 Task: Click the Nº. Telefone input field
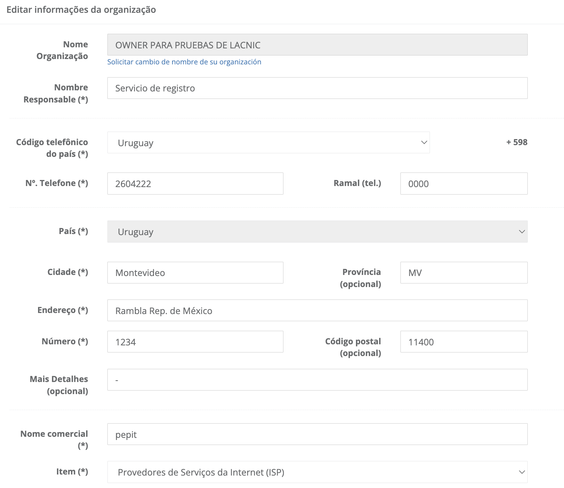(x=195, y=184)
